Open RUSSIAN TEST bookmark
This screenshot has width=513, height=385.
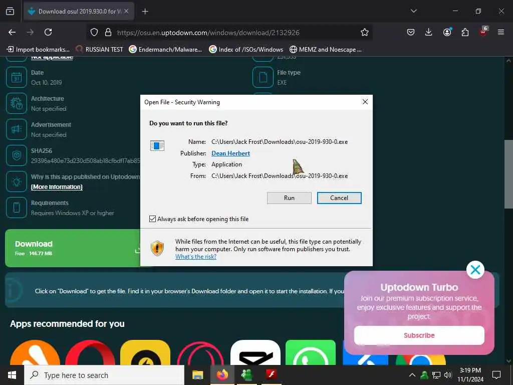(x=100, y=50)
